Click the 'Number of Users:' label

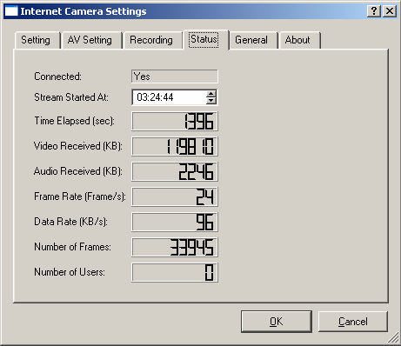pyautogui.click(x=70, y=272)
